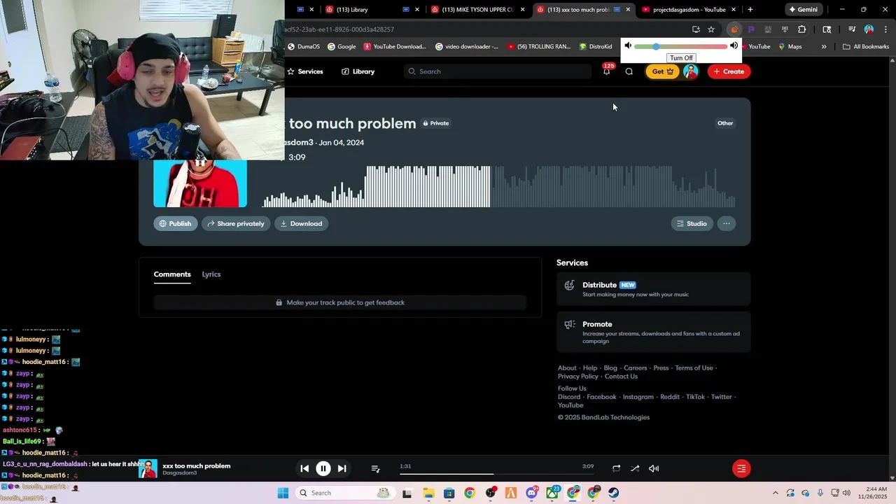Open the DistroKid bookmark
Viewport: 896px width, 504px height.
pyautogui.click(x=596, y=47)
